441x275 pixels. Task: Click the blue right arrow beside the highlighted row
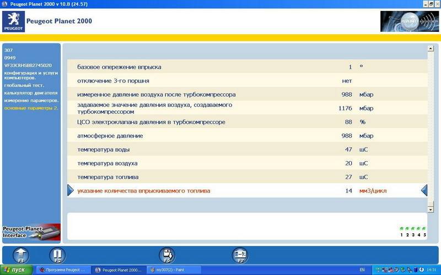click(71, 190)
